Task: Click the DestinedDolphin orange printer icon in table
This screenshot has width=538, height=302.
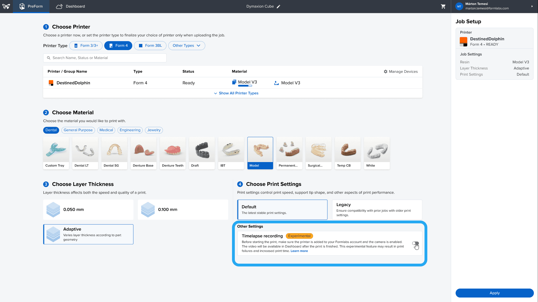Action: pos(51,83)
